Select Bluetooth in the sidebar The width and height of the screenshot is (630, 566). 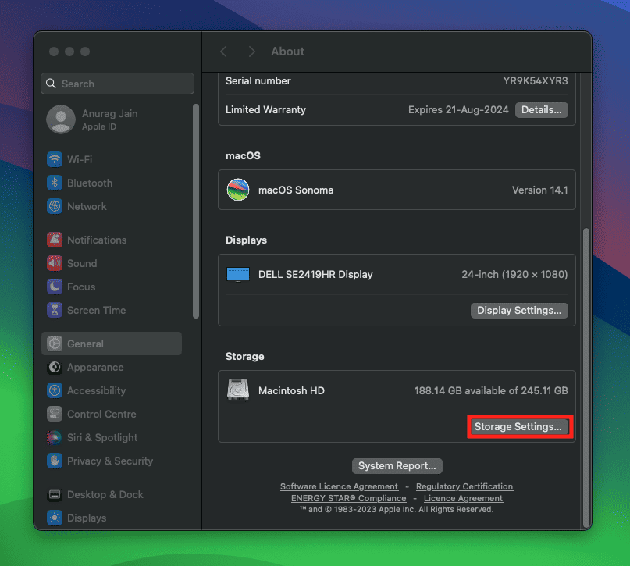pyautogui.click(x=90, y=183)
